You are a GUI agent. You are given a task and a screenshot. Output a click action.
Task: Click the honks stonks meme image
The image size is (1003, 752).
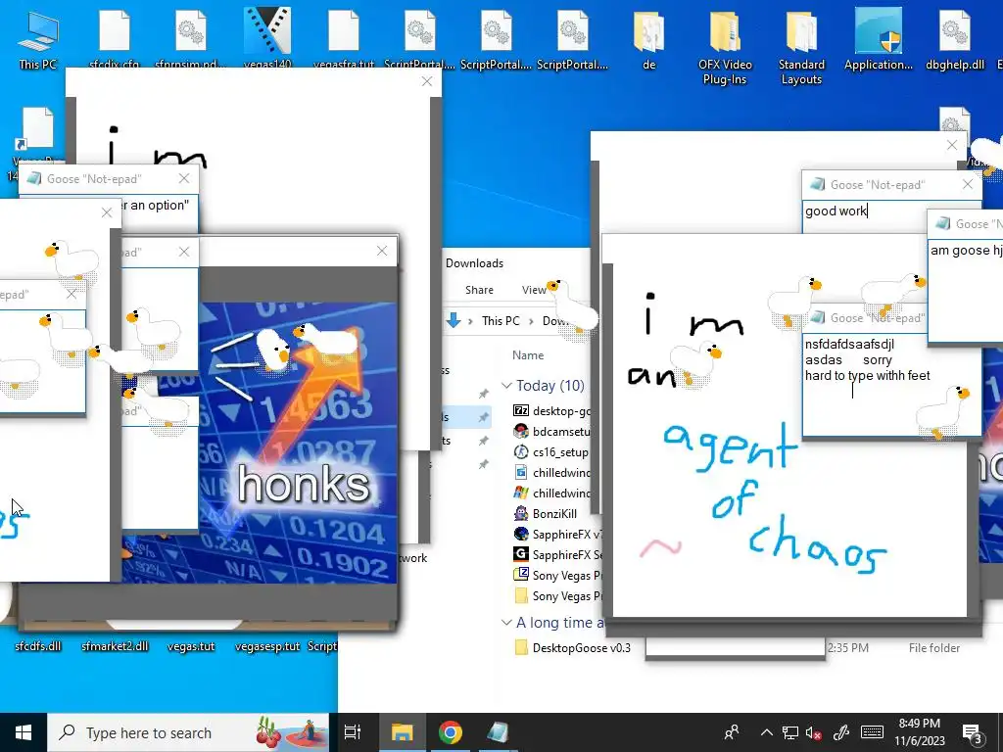(298, 443)
